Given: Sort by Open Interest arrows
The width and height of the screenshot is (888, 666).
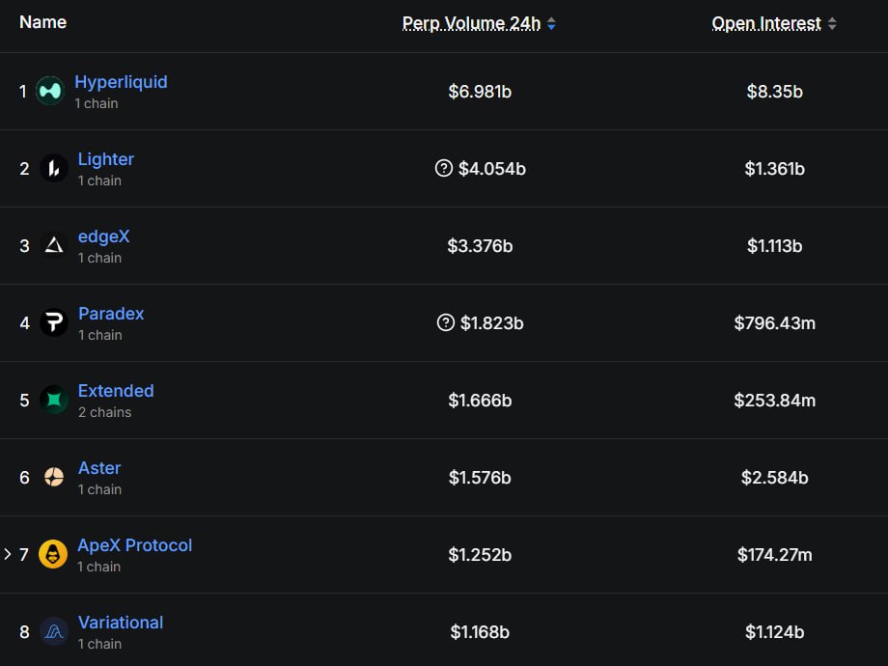Looking at the screenshot, I should point(832,24).
